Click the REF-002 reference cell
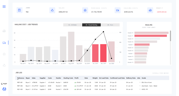Screen dimensions: 179x96 (x=20, y=86)
